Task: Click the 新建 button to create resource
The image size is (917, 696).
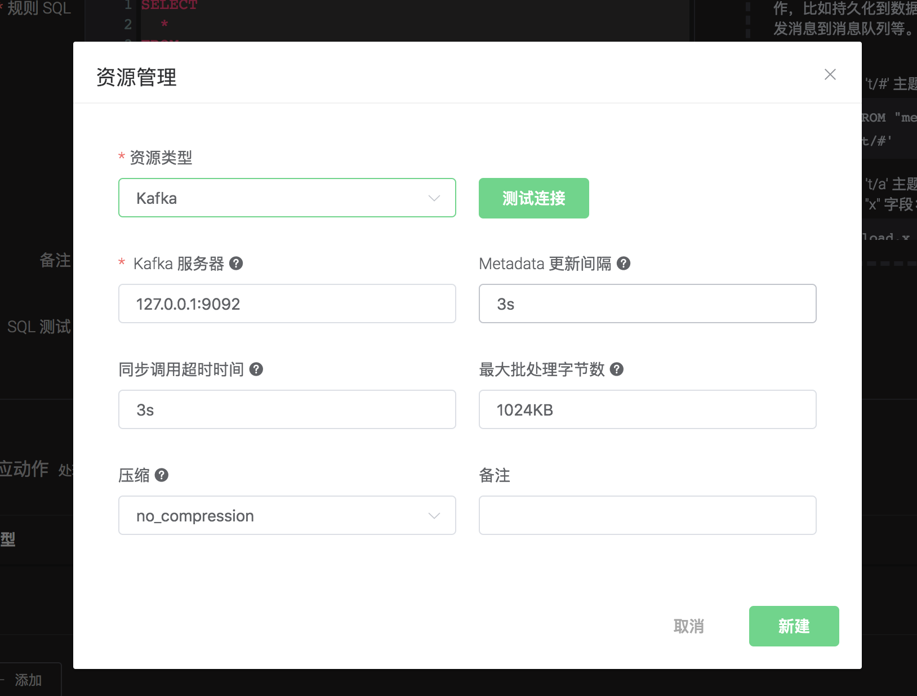Action: (x=794, y=626)
